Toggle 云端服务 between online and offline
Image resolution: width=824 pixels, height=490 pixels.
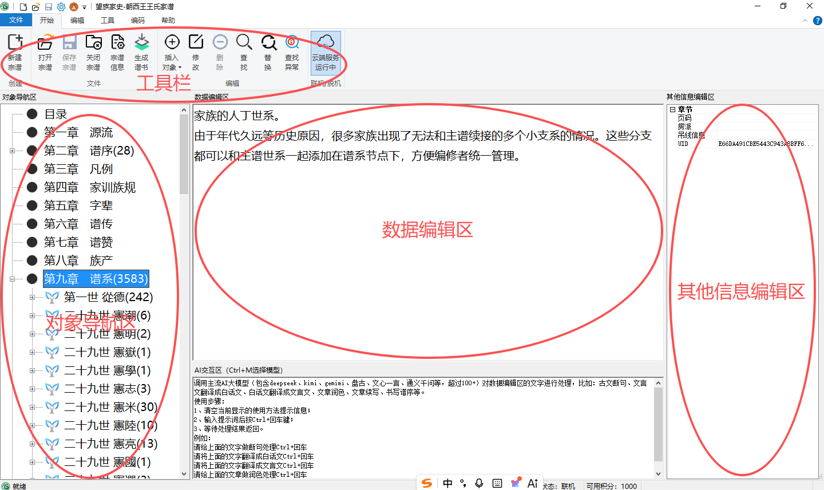tap(326, 52)
